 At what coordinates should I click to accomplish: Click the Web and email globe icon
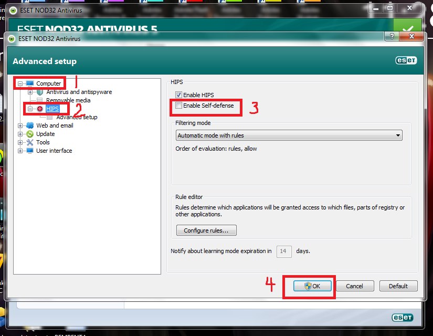coord(30,125)
